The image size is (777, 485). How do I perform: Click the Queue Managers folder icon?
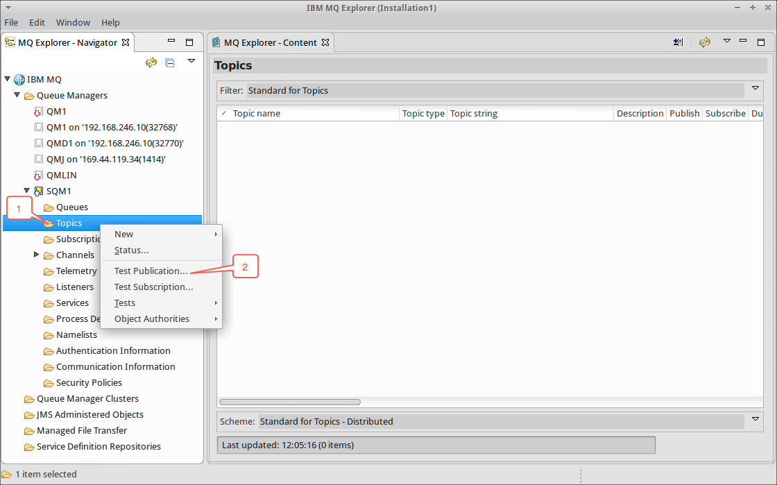tap(29, 96)
